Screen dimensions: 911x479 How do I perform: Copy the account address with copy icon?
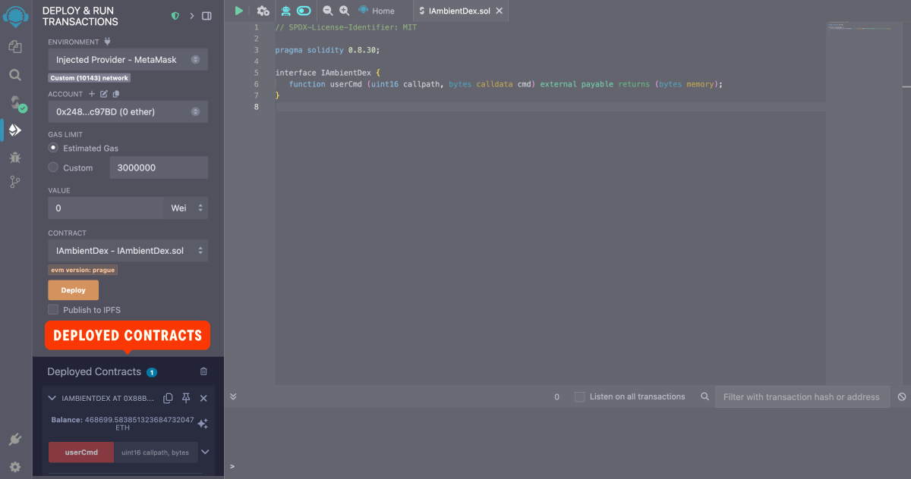[115, 94]
